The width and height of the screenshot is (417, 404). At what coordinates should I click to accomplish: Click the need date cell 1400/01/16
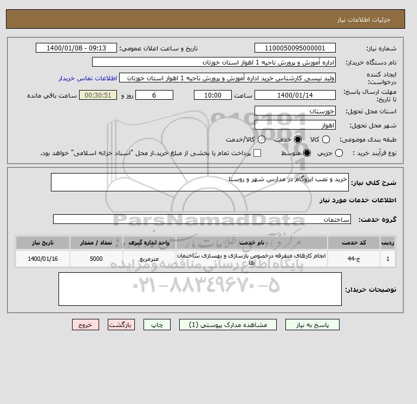click(43, 259)
